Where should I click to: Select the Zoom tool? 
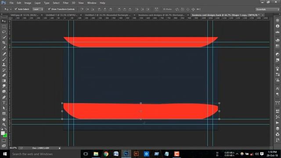pyautogui.click(x=4, y=125)
